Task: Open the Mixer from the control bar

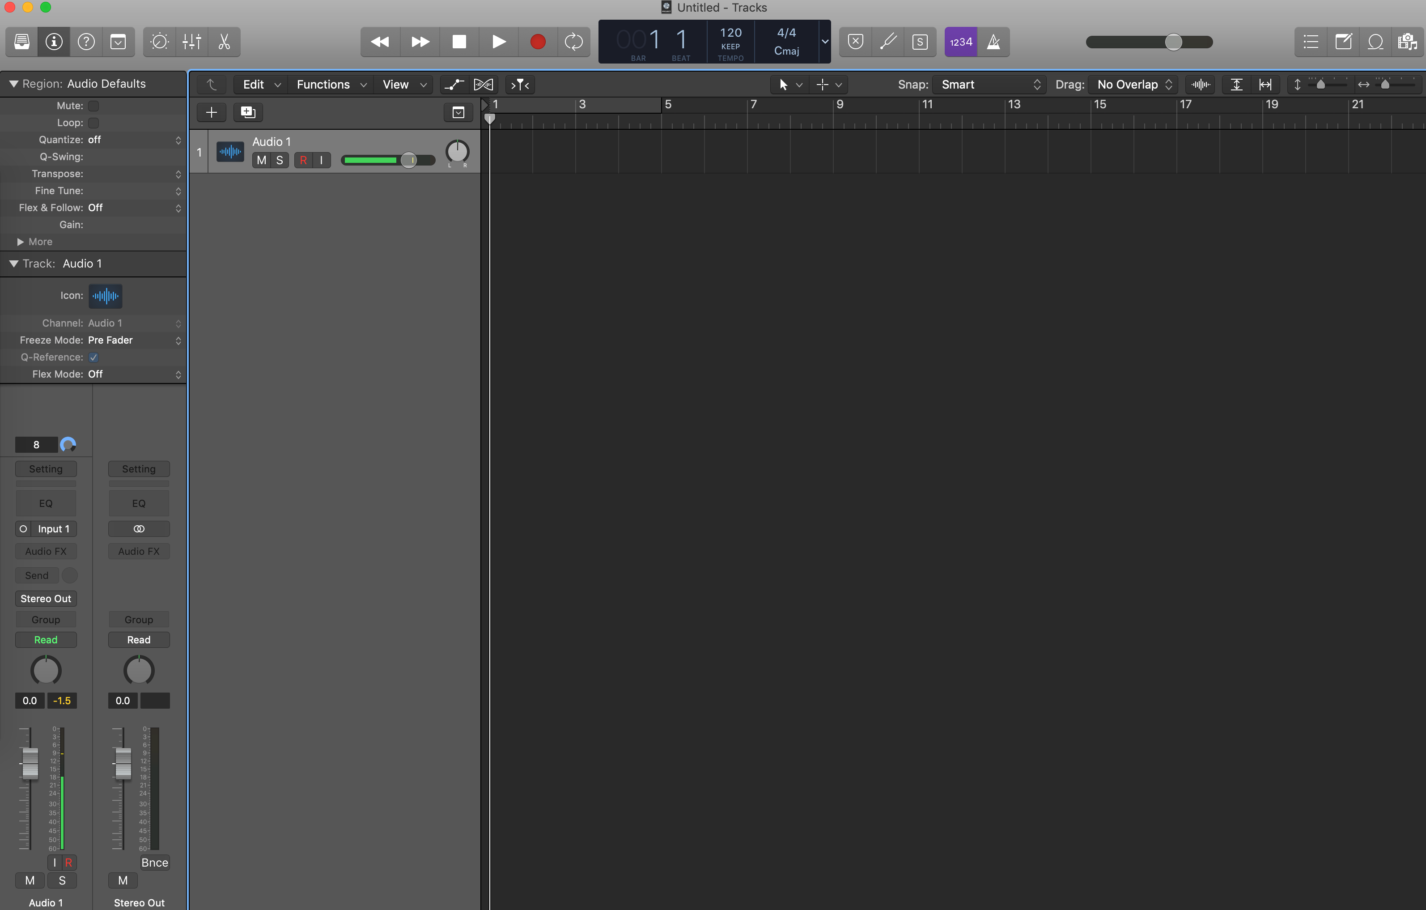Action: coord(192,42)
